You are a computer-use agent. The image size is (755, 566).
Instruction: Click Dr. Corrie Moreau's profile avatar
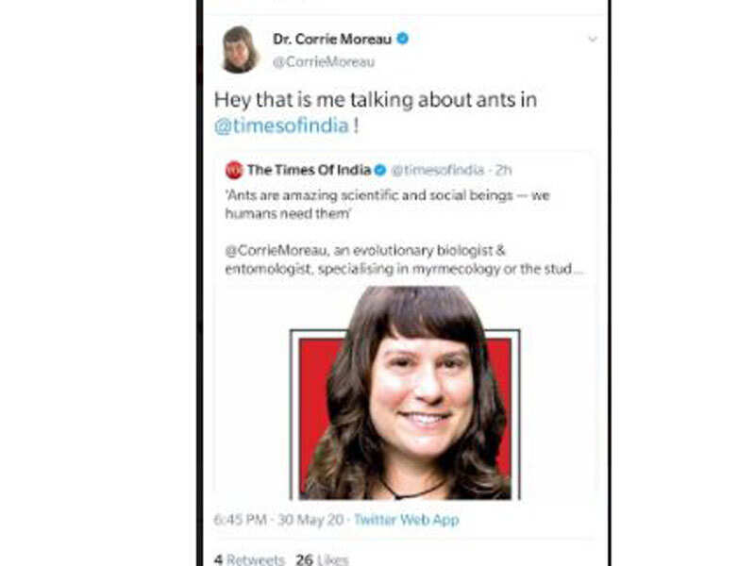[x=240, y=49]
